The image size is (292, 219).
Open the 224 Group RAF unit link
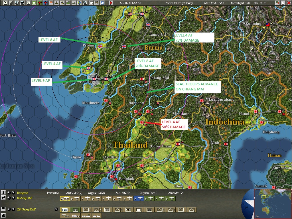pyautogui.click(x=26, y=209)
